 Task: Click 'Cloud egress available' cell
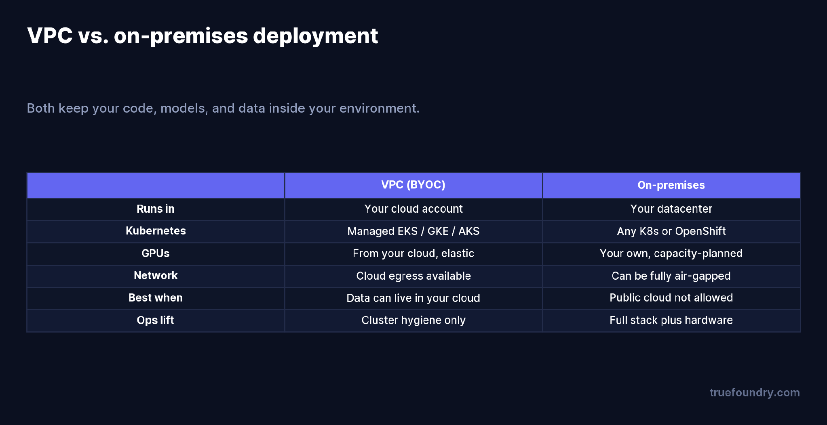(413, 276)
